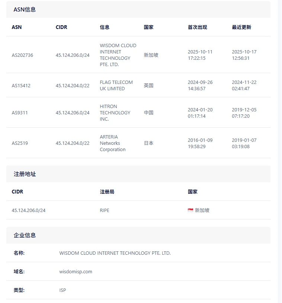The height and width of the screenshot is (303, 282).
Task: Select the AS15412 ASN cell
Action: coord(21,85)
